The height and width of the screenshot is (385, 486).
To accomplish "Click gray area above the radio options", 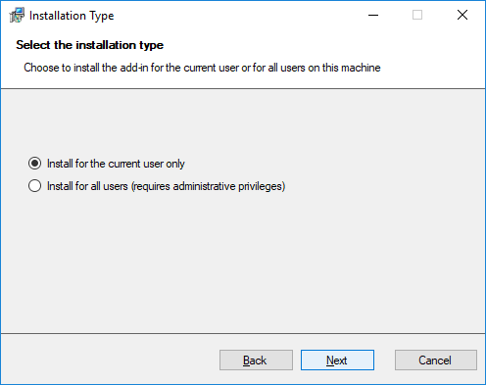I will 243,120.
